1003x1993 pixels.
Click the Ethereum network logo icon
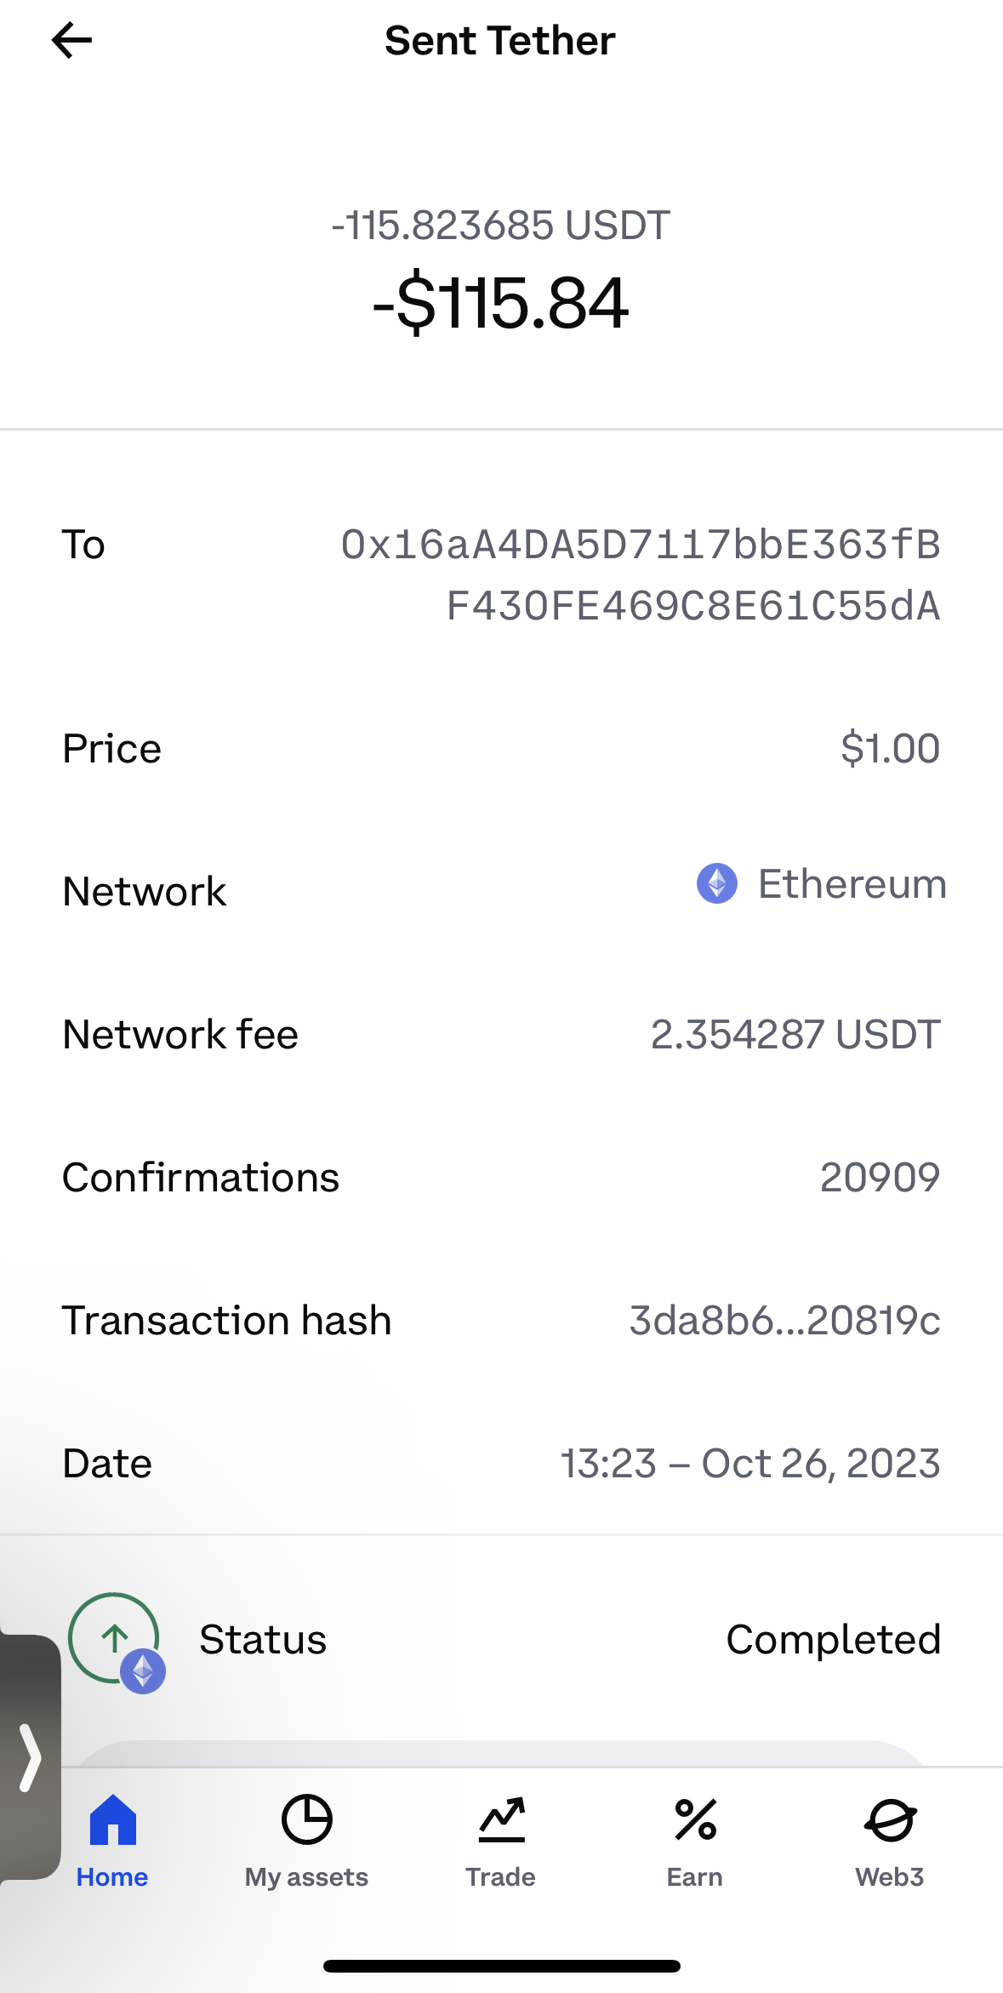(717, 883)
